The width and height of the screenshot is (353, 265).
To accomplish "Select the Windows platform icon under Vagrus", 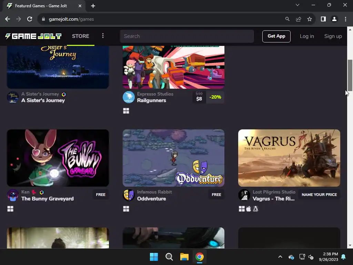I will [x=242, y=209].
